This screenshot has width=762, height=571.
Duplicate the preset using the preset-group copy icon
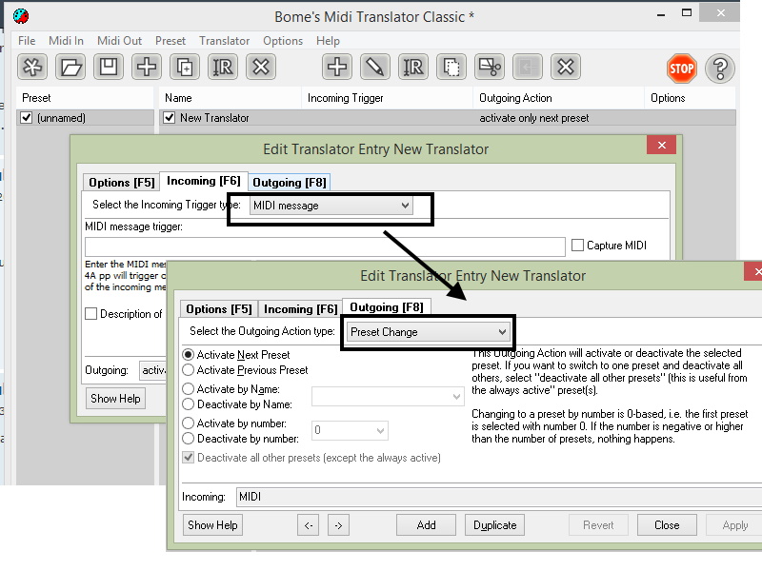tap(185, 67)
